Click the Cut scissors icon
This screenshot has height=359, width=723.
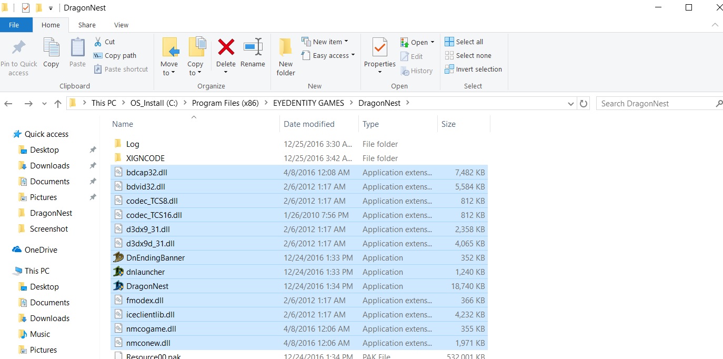coord(98,42)
